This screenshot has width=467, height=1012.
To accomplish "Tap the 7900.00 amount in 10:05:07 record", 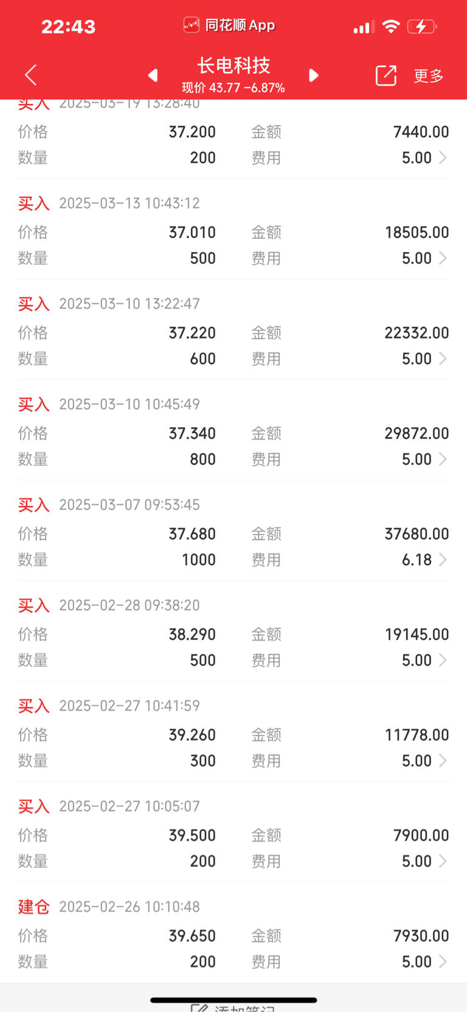I will click(421, 835).
